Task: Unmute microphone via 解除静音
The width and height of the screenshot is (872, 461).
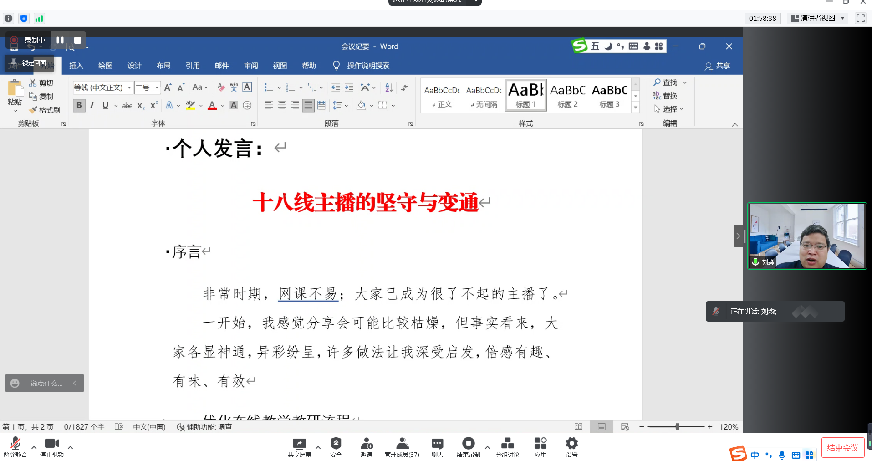Action: [x=15, y=447]
